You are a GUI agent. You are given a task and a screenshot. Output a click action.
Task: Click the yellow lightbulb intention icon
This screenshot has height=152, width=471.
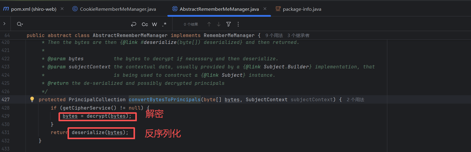pos(32,99)
